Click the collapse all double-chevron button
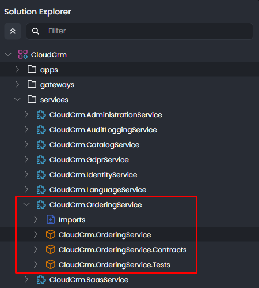Screen dimensions: 259x288 (13, 31)
